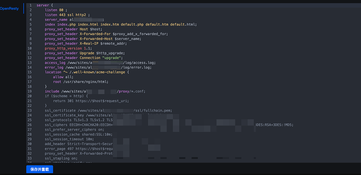Click the X-Forwarded-For header line

[x=106, y=34]
